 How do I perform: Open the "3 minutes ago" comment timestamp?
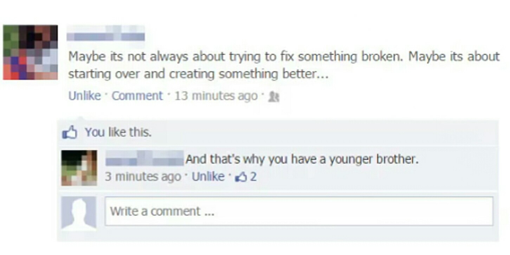point(143,177)
